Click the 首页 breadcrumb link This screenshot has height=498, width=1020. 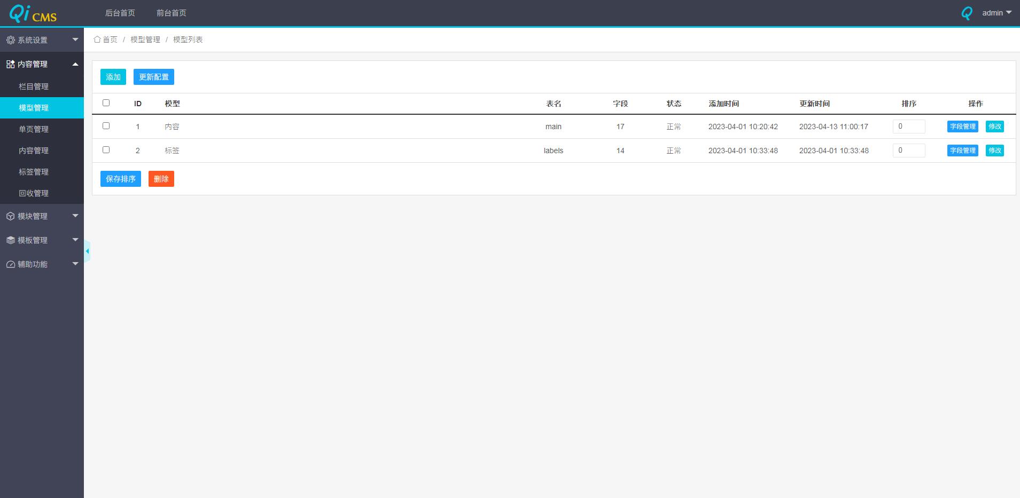(x=110, y=39)
